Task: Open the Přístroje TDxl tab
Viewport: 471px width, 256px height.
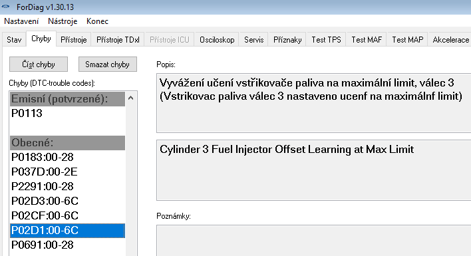Action: coord(118,40)
